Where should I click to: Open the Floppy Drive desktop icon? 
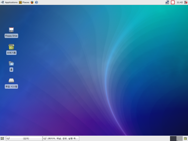pyautogui.click(x=11, y=30)
